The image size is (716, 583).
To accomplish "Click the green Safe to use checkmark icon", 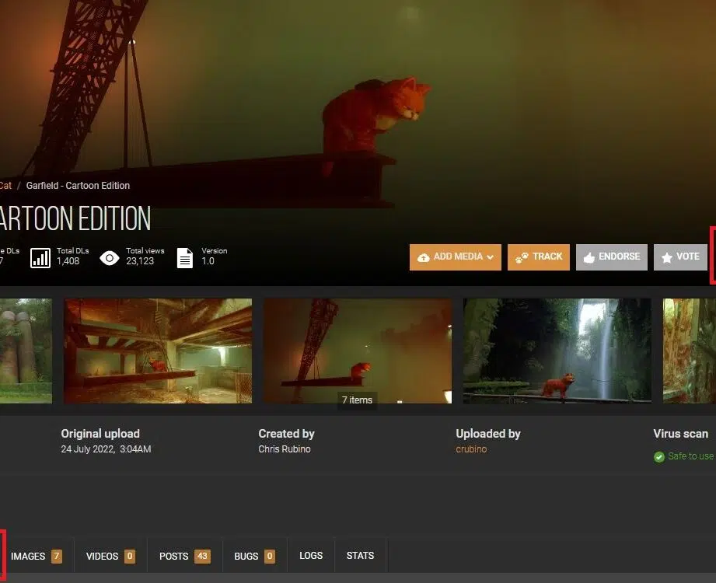I will coord(659,456).
